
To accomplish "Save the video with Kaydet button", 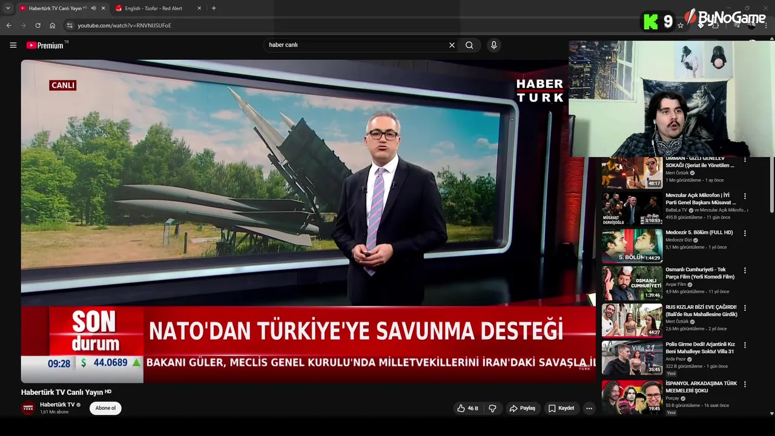I will [x=561, y=408].
